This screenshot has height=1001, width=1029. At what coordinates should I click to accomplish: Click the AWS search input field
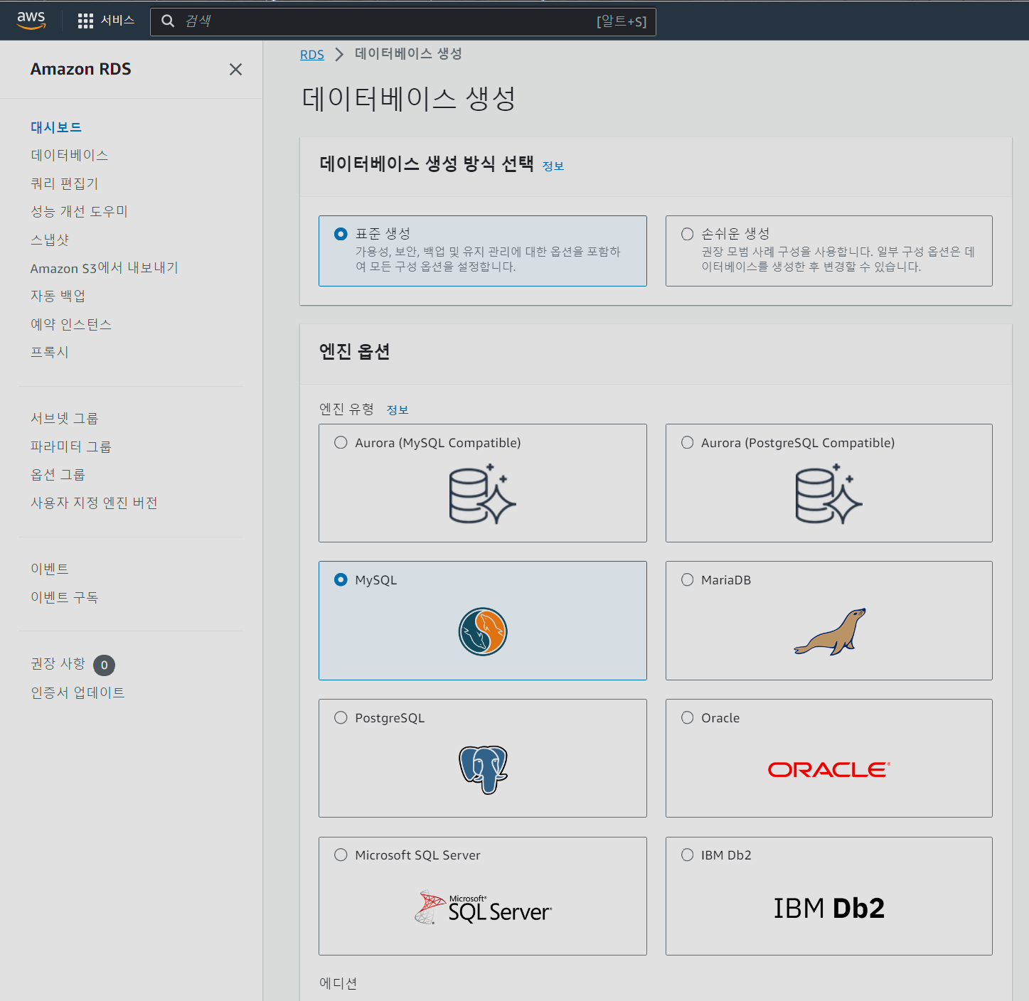pyautogui.click(x=403, y=21)
